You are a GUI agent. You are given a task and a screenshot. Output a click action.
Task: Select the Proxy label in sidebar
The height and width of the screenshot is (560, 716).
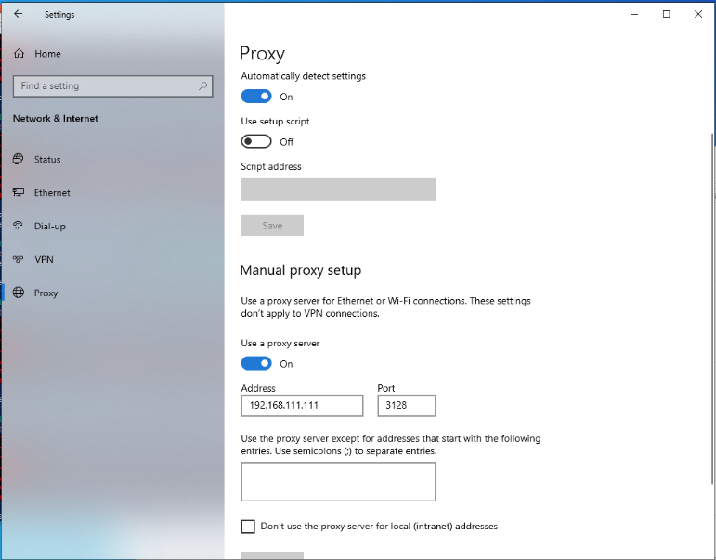[x=46, y=293]
